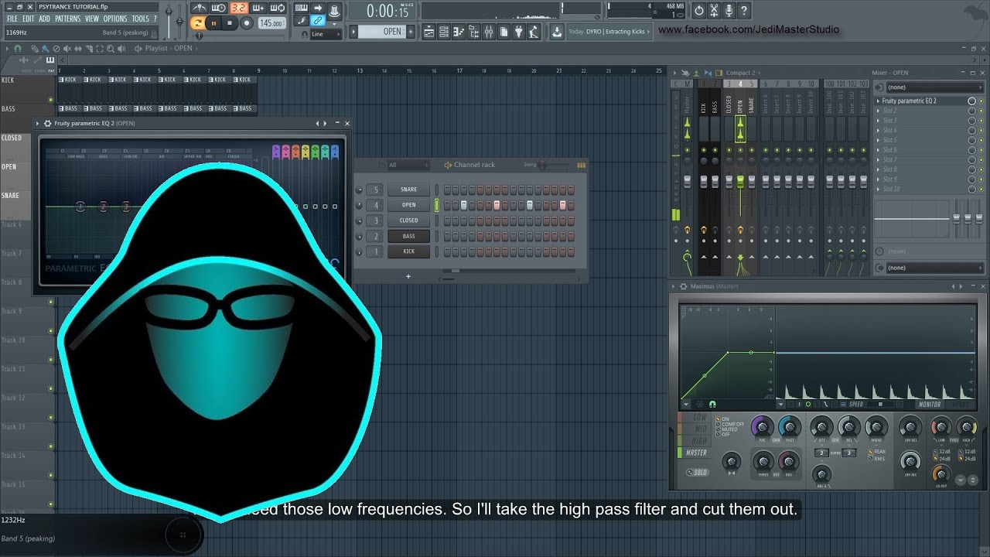Click the record button in the transport
The image size is (990, 557).
pos(247,23)
